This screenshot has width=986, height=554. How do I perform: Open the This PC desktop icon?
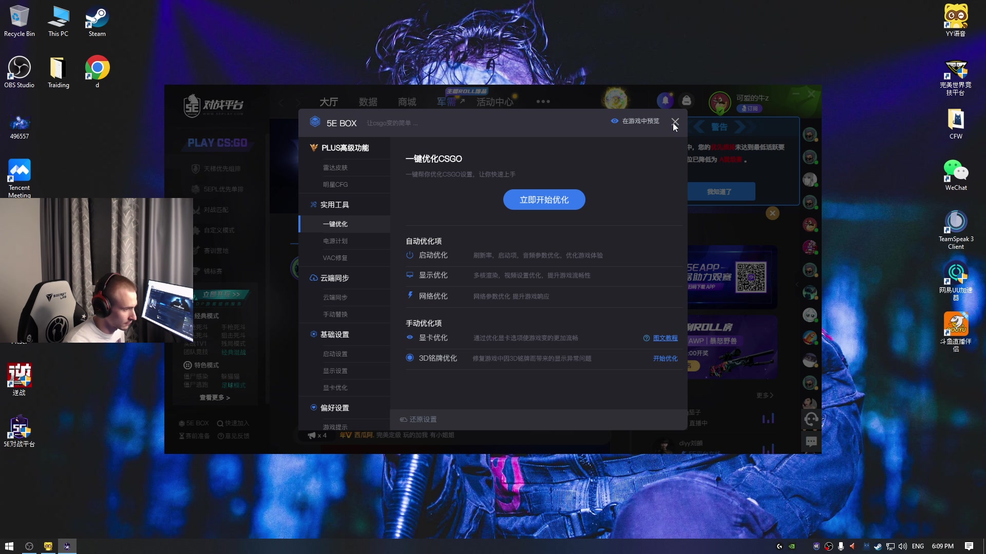click(x=58, y=21)
